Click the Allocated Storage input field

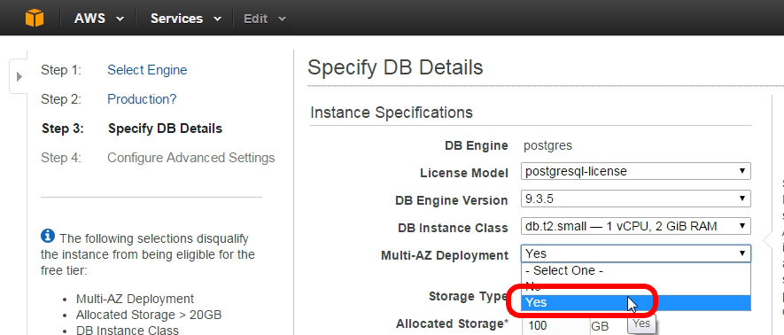(x=555, y=326)
